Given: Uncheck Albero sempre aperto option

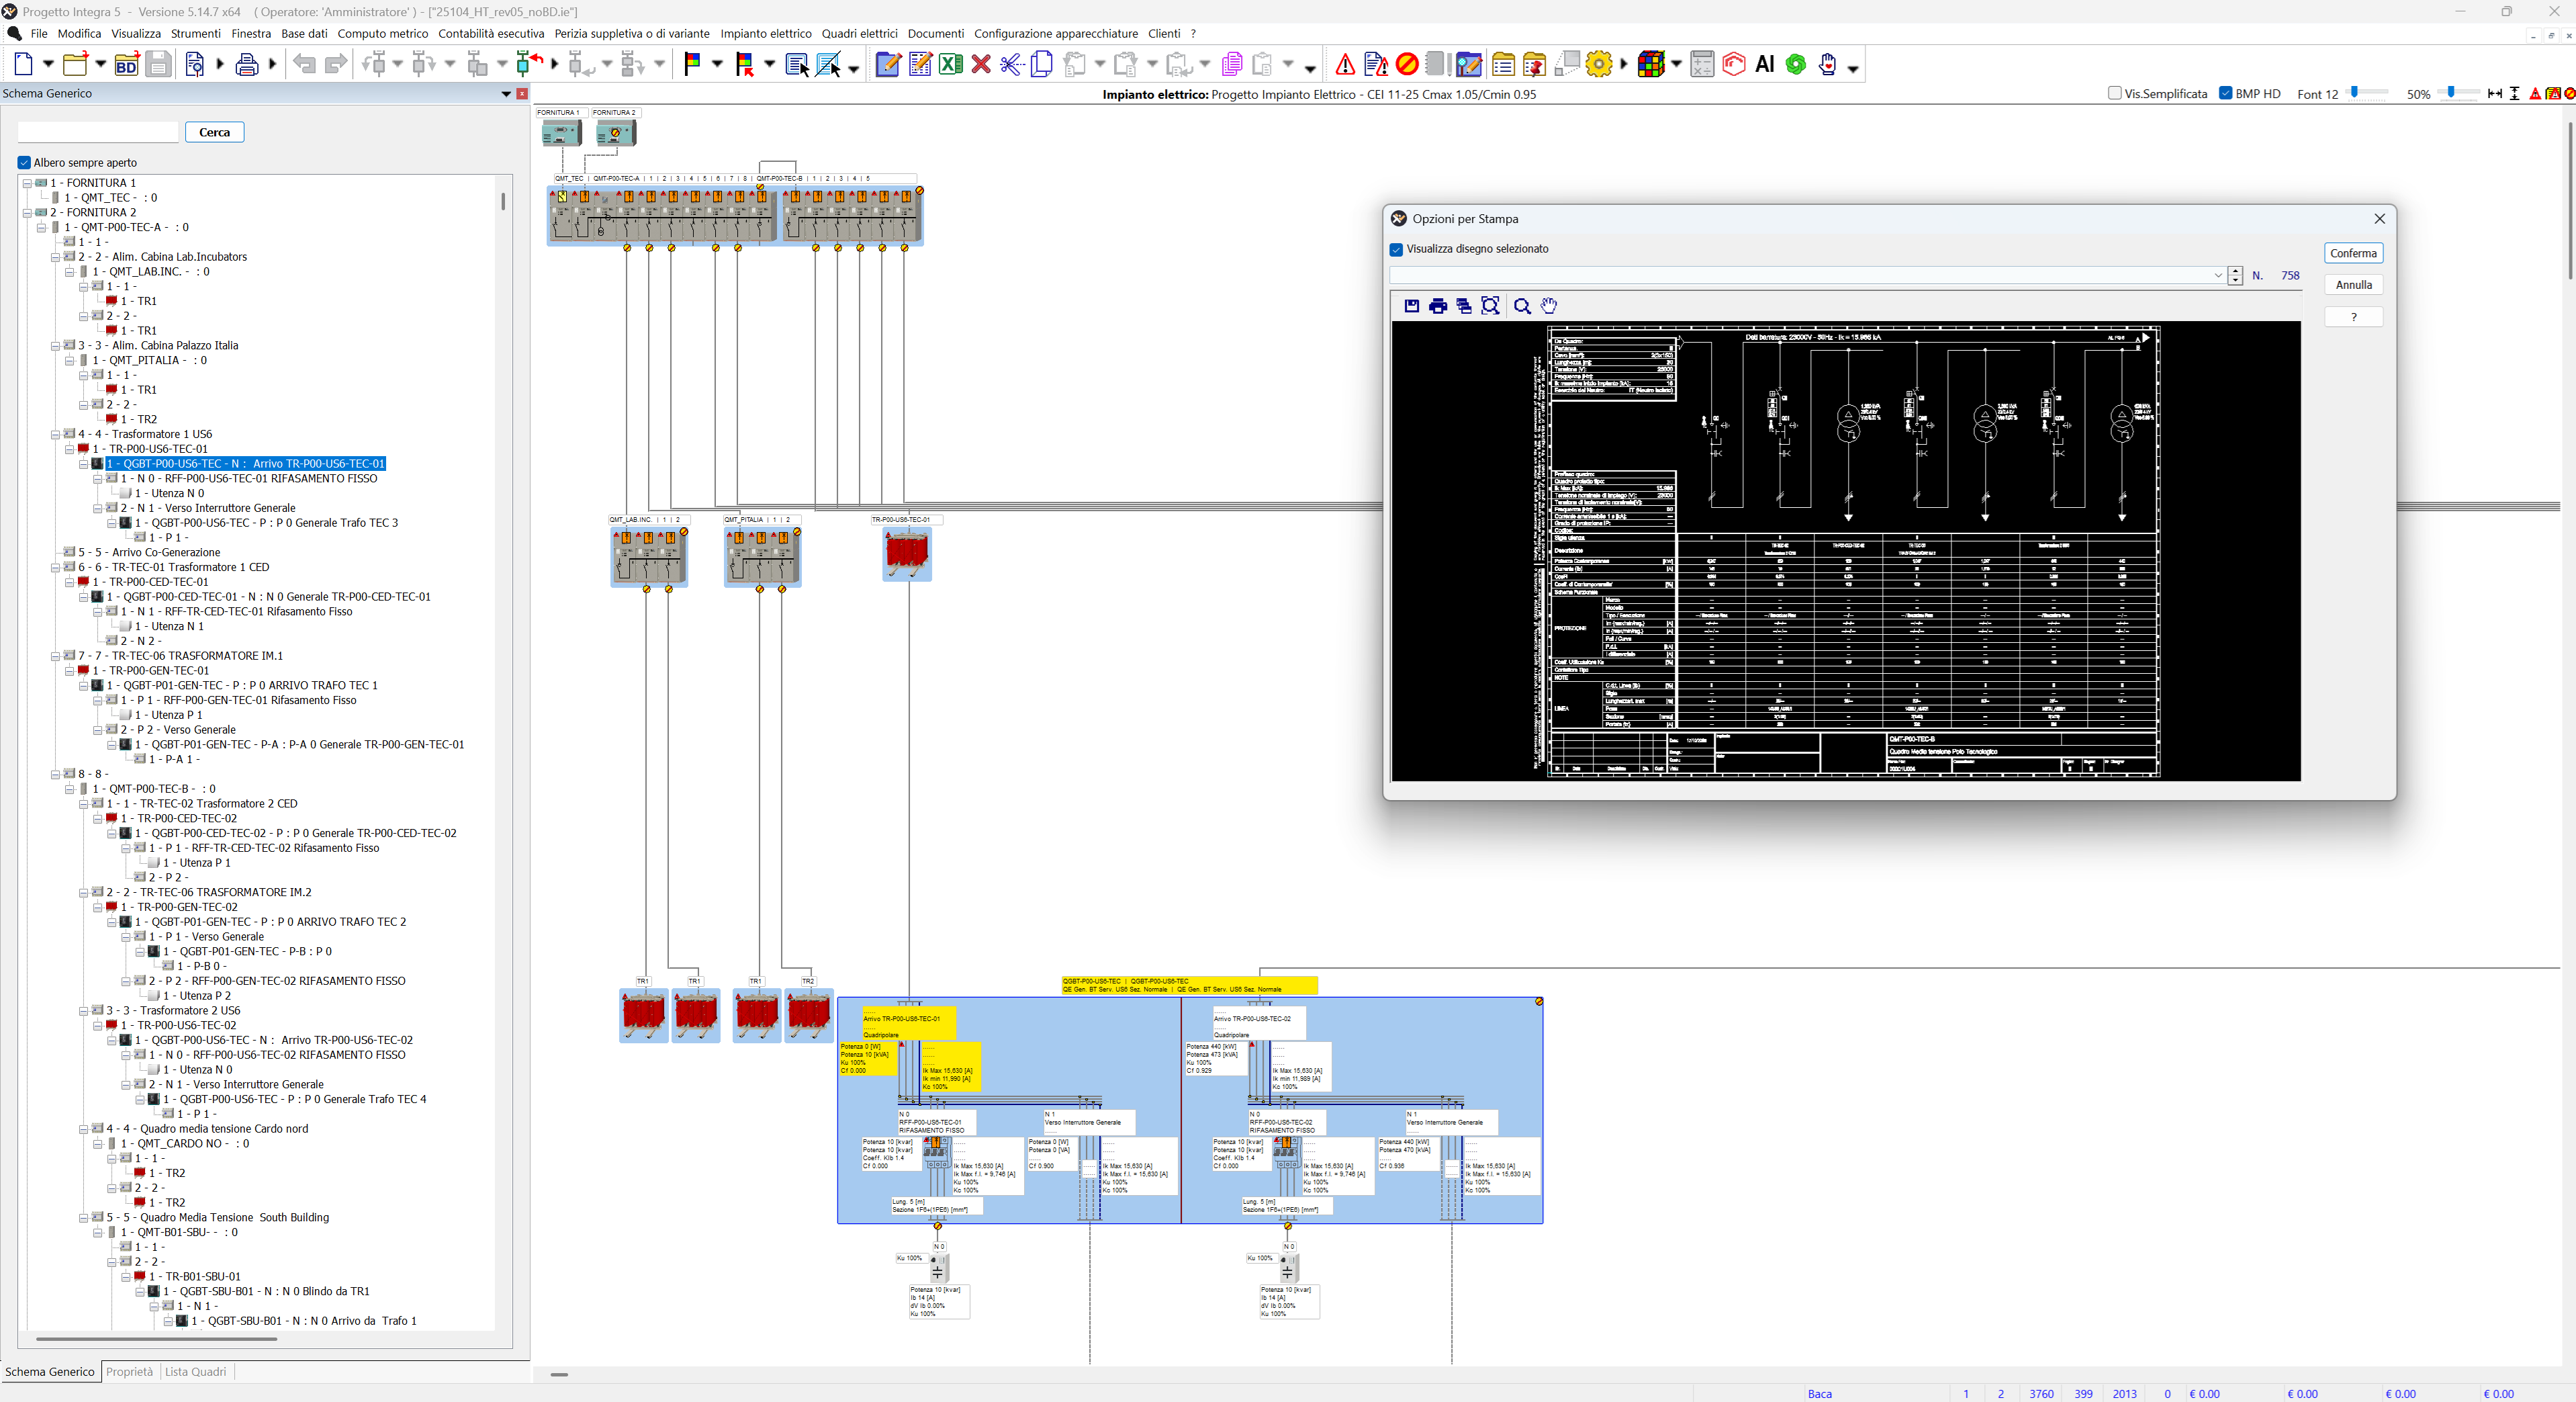Looking at the screenshot, I should pyautogui.click(x=24, y=162).
